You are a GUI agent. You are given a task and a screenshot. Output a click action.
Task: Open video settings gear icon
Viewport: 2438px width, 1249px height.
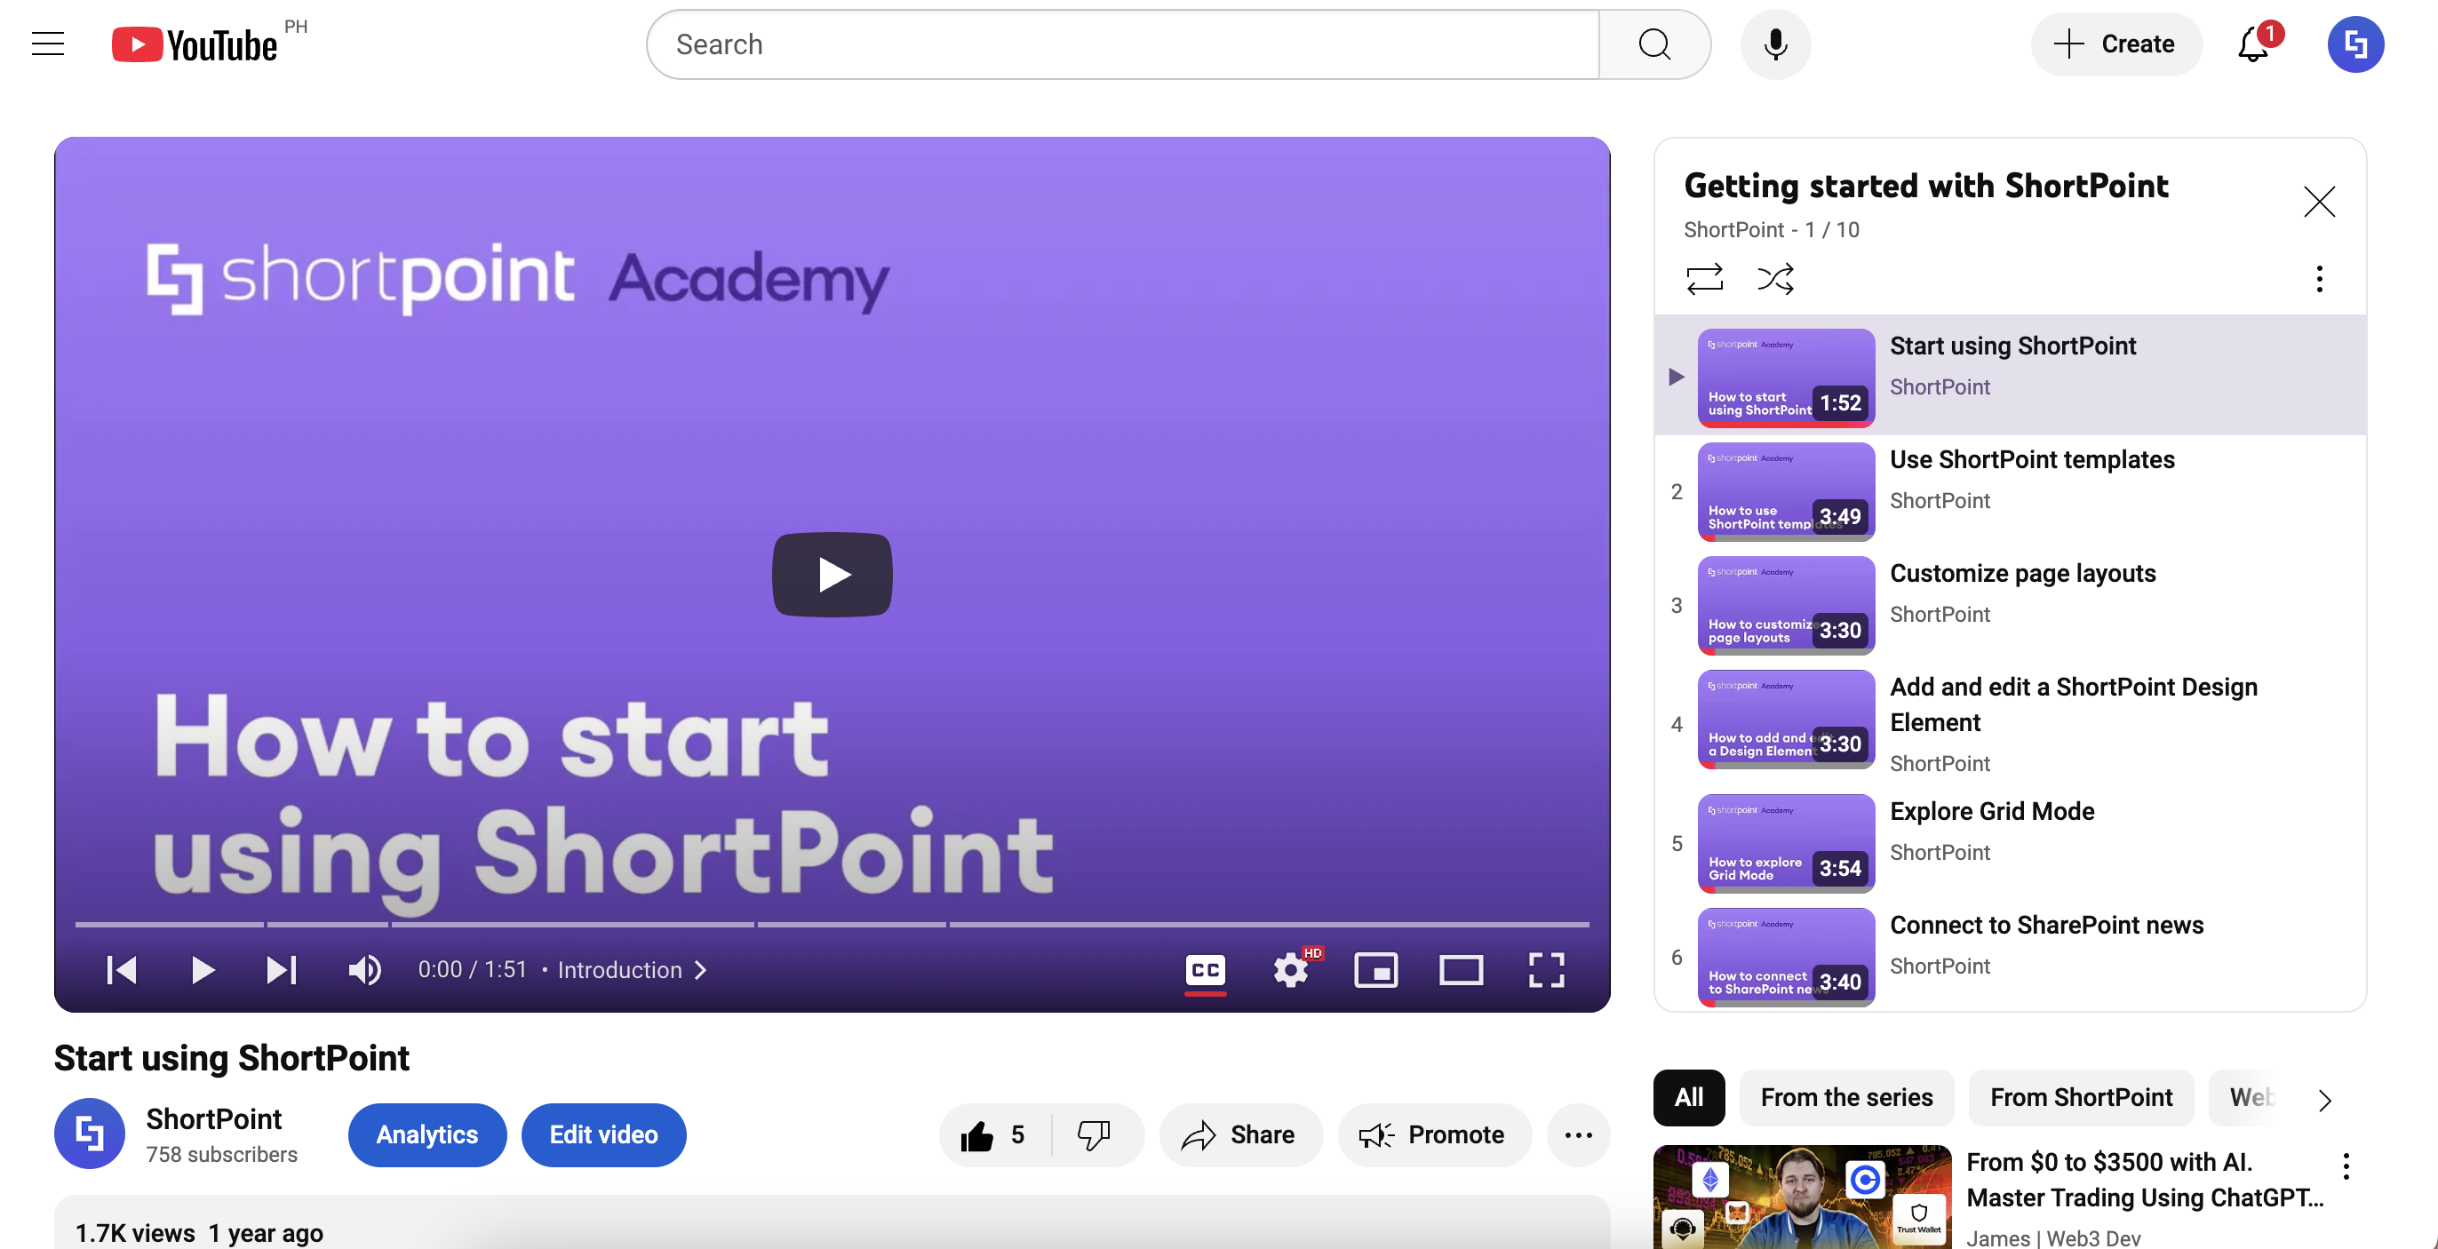pos(1290,970)
